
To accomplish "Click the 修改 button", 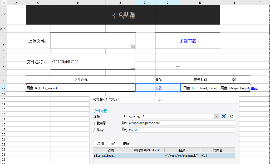I will click(114, 143).
